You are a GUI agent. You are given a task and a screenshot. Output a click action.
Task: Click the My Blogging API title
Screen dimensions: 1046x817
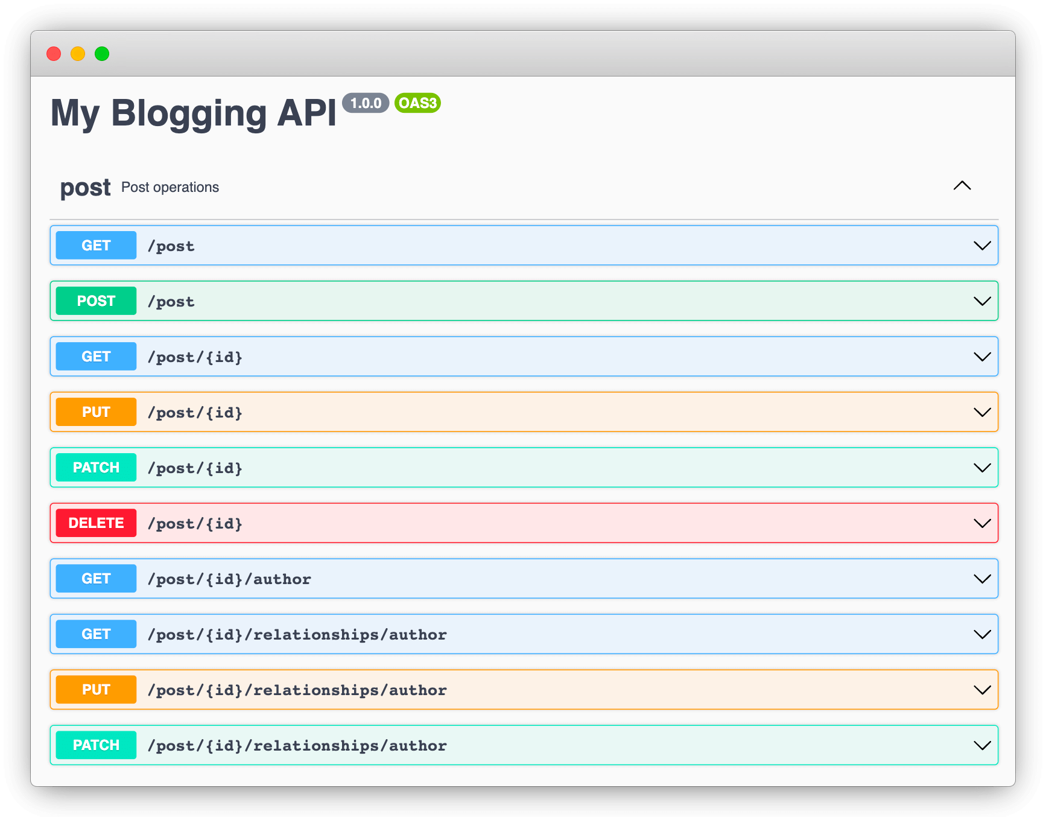pos(194,112)
